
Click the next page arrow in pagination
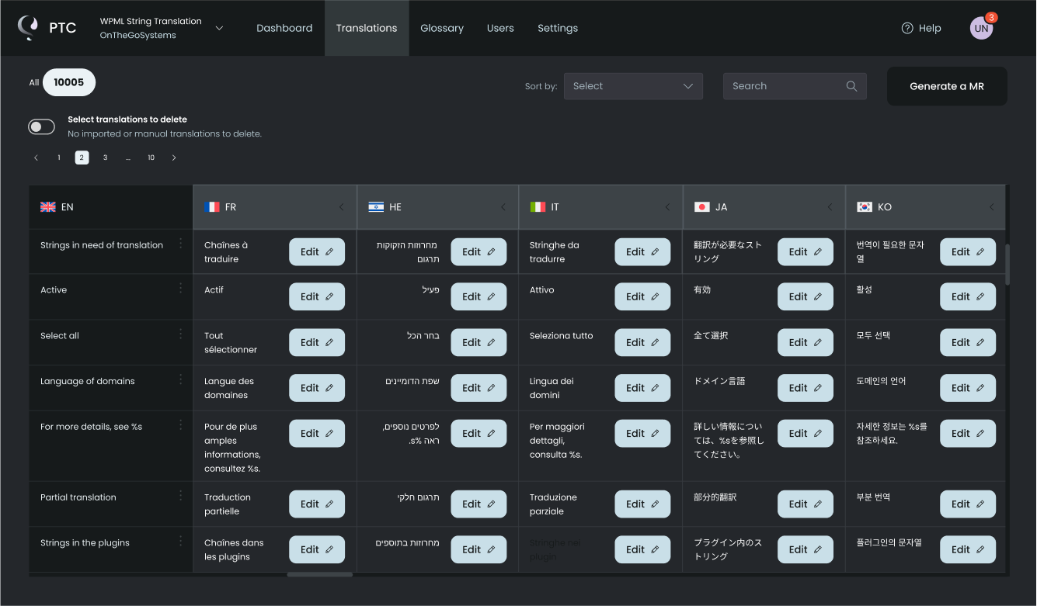(174, 157)
